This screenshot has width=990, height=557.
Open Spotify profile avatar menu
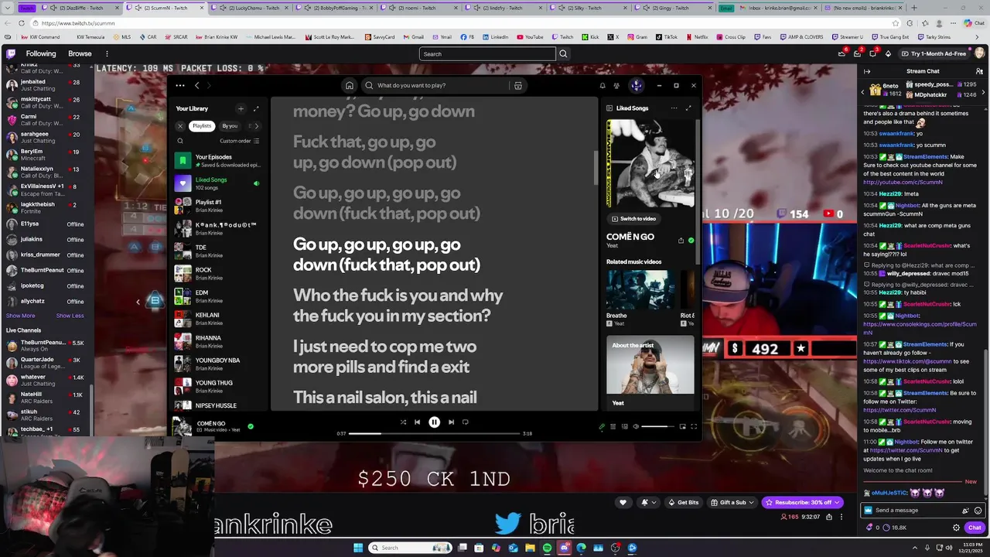[x=637, y=85]
